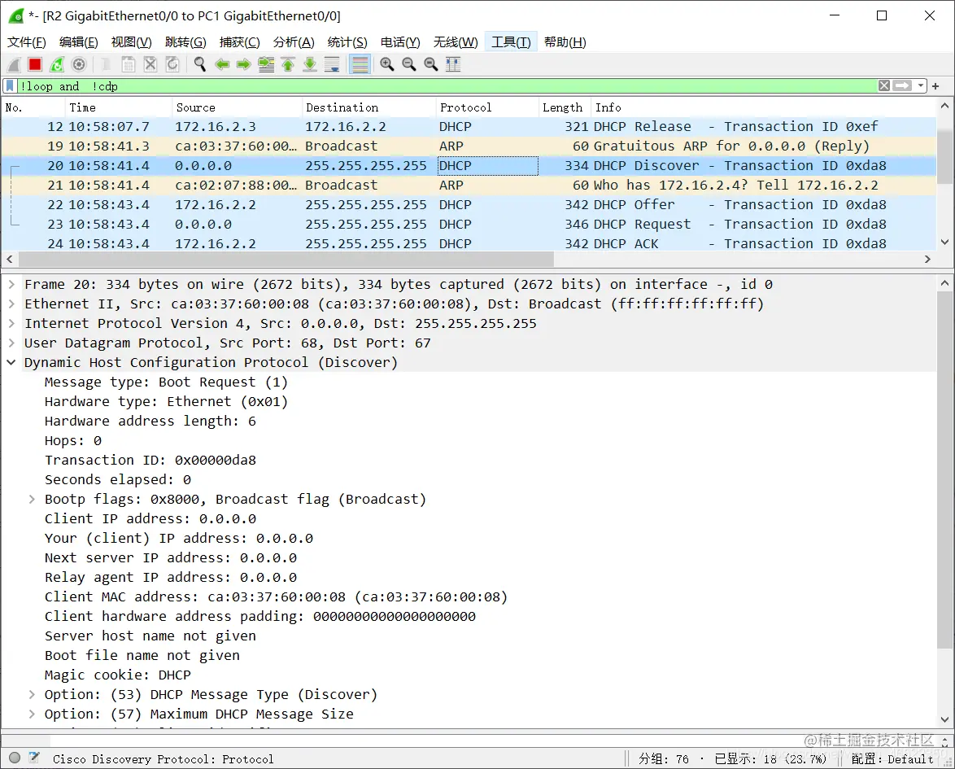This screenshot has height=769, width=955.
Task: Open the 视图(V) menu
Action: pyautogui.click(x=132, y=42)
